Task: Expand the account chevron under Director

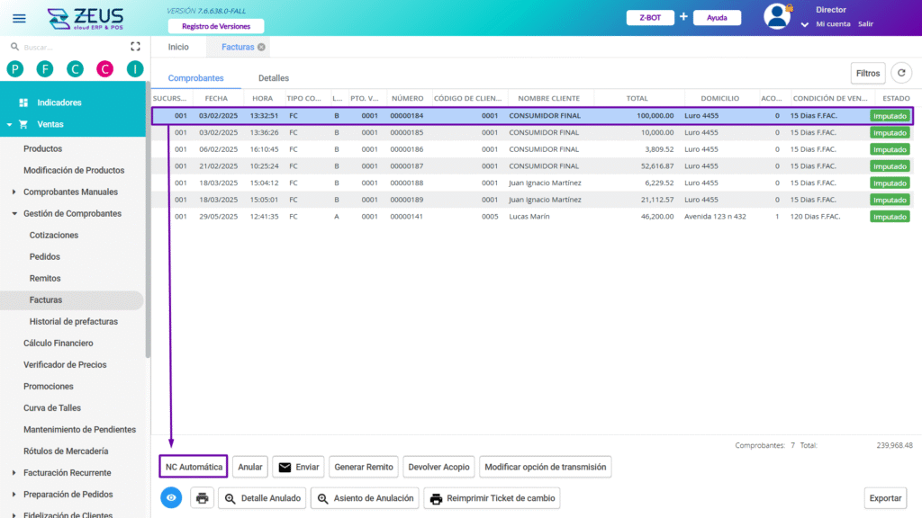Action: point(804,24)
